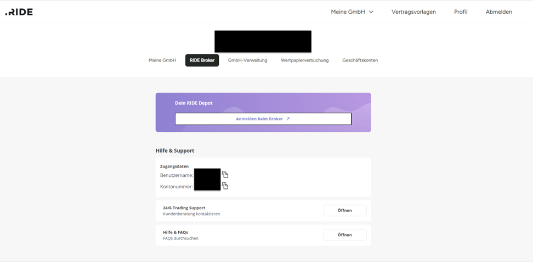Go to Profil in the top navigation
Viewport: 533px width, 262px height.
tap(461, 12)
